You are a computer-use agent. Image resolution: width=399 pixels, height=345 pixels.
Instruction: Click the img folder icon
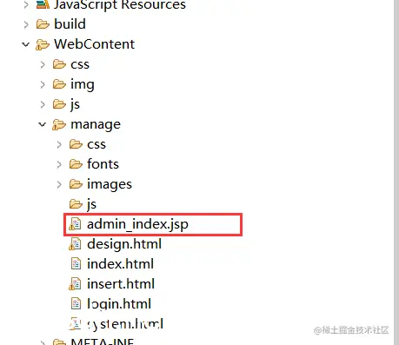point(59,84)
